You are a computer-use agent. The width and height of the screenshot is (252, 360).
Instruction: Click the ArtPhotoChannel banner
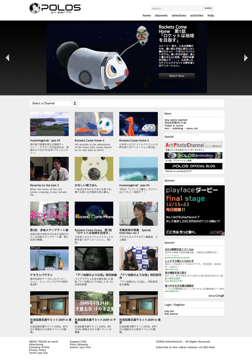click(x=193, y=145)
